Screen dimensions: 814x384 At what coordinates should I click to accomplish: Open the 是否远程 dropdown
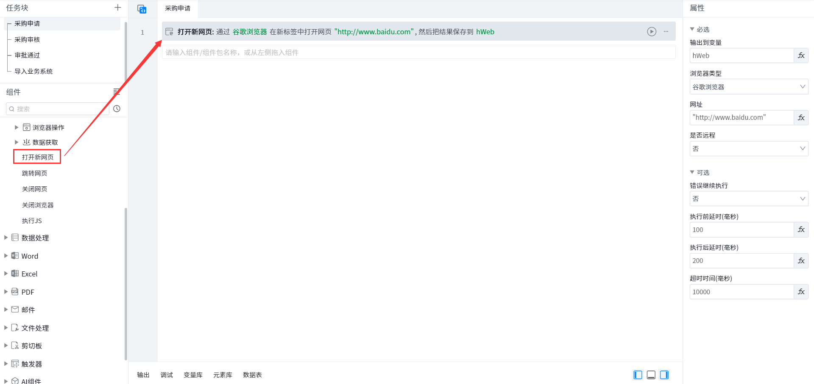point(749,149)
